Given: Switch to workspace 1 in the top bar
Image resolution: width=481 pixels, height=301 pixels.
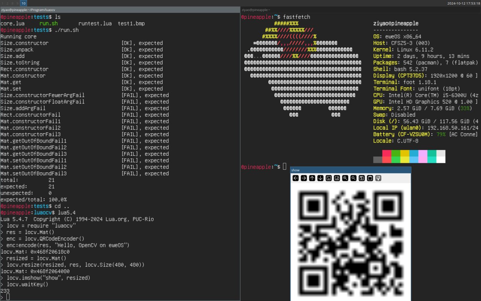Looking at the screenshot, I should (x=2, y=3).
